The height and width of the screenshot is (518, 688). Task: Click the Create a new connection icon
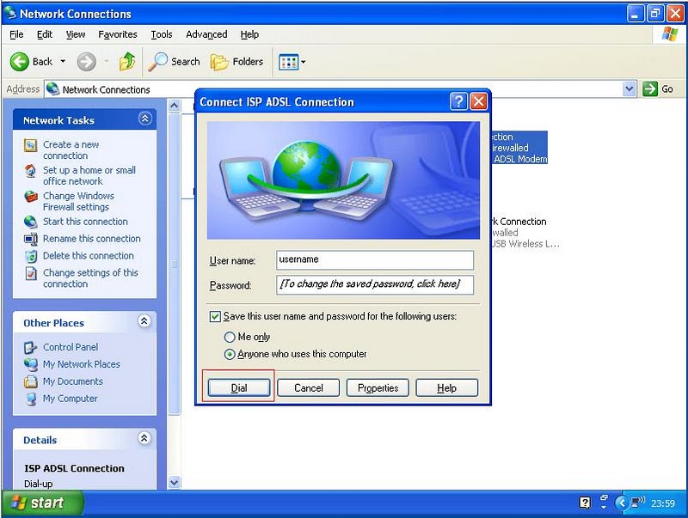click(31, 146)
